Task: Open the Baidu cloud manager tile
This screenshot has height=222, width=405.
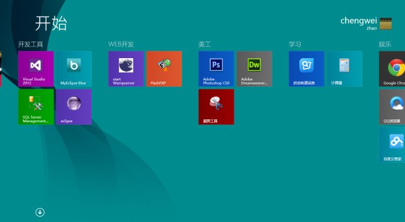Action: coord(392,144)
